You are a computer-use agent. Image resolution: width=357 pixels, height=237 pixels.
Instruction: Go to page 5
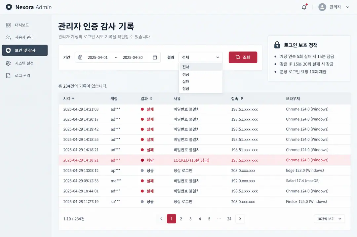209,219
